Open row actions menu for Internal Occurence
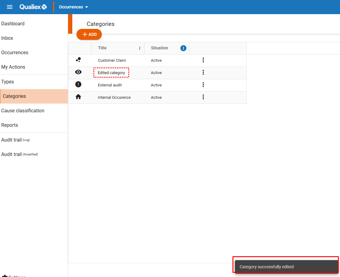The width and height of the screenshot is (340, 277). 203,97
